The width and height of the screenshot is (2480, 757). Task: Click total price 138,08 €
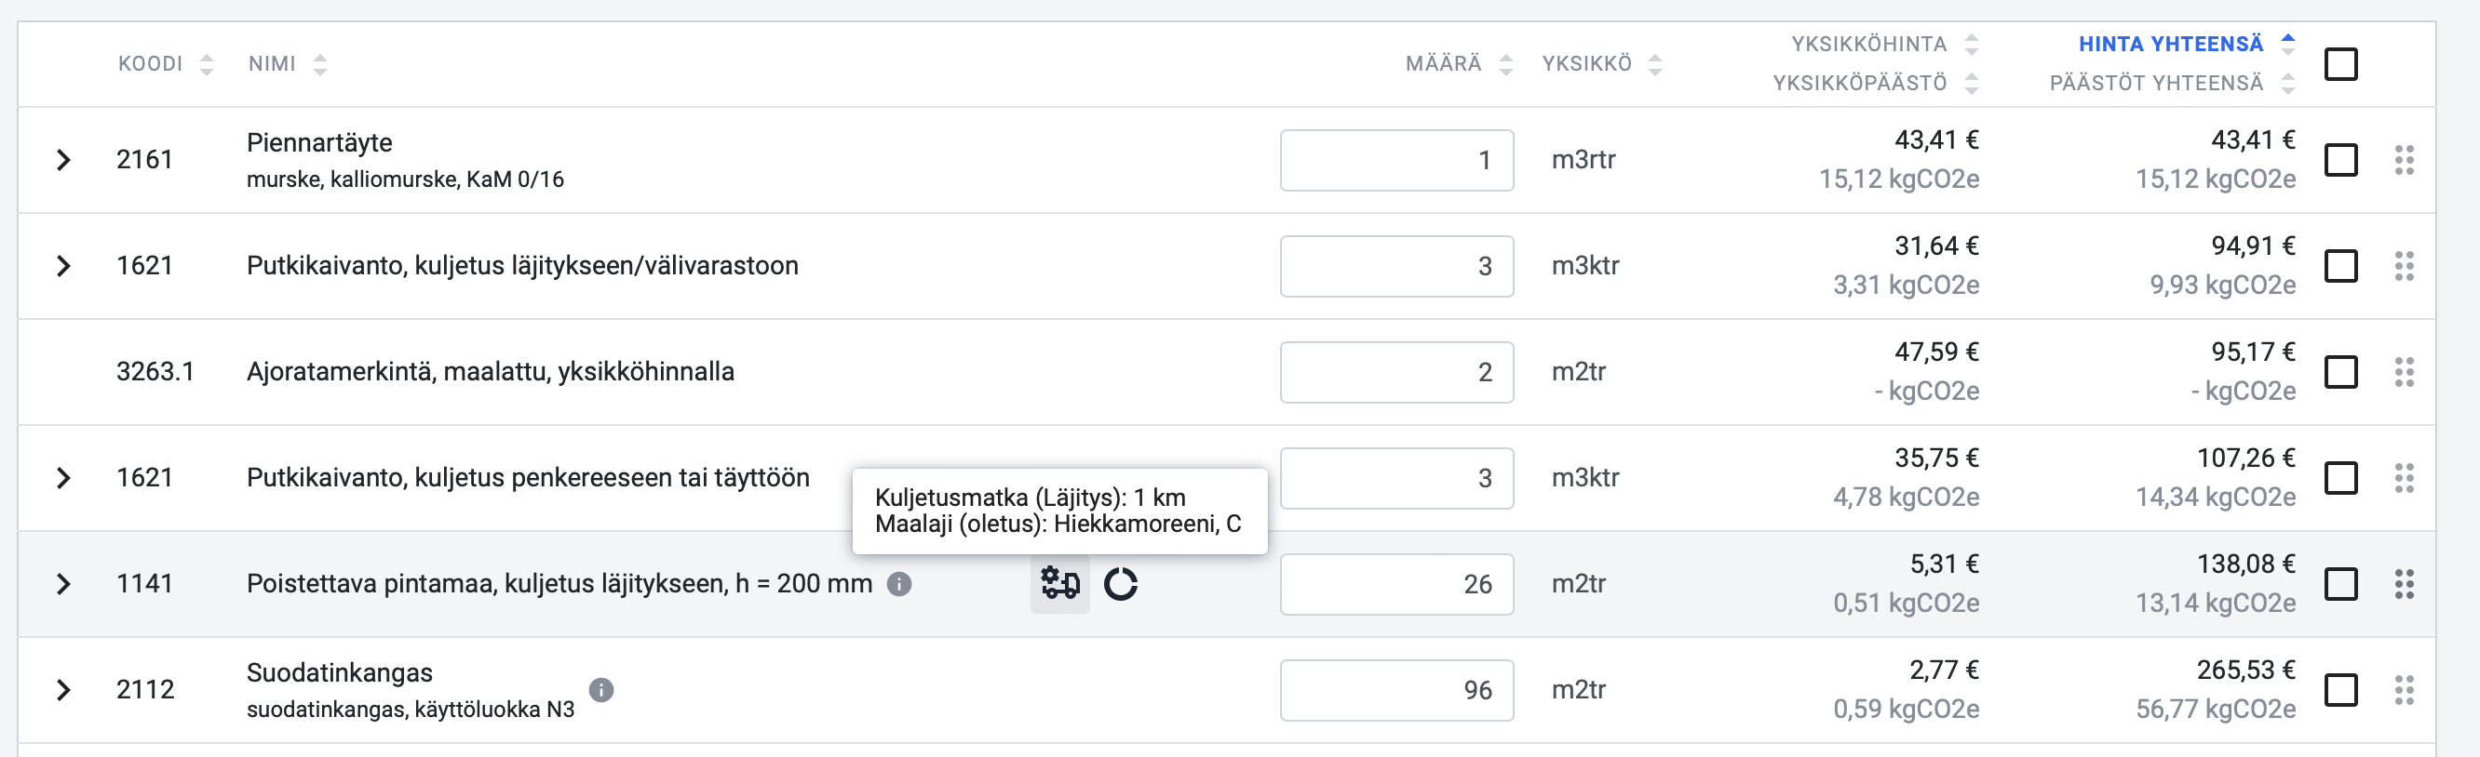pyautogui.click(x=2245, y=564)
